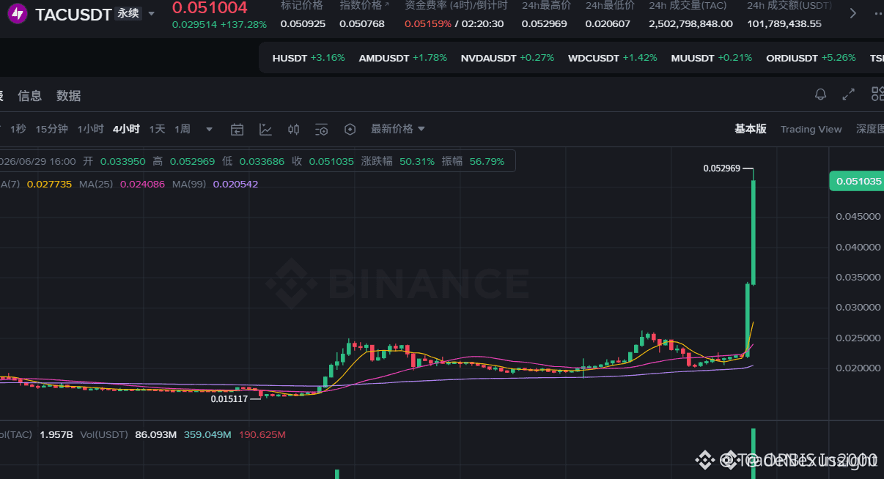Image resolution: width=884 pixels, height=479 pixels.
Task: Select the 1周 interval
Action: tap(183, 129)
